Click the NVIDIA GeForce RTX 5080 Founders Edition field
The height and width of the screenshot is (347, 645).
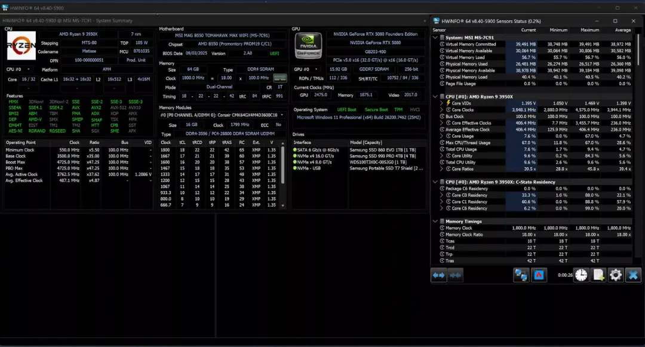coord(375,34)
